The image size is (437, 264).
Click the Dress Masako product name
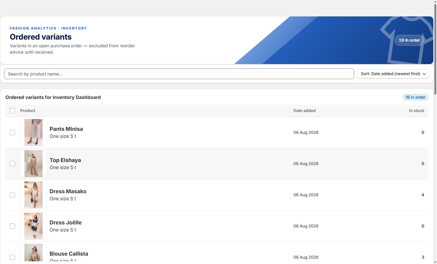[68, 191]
